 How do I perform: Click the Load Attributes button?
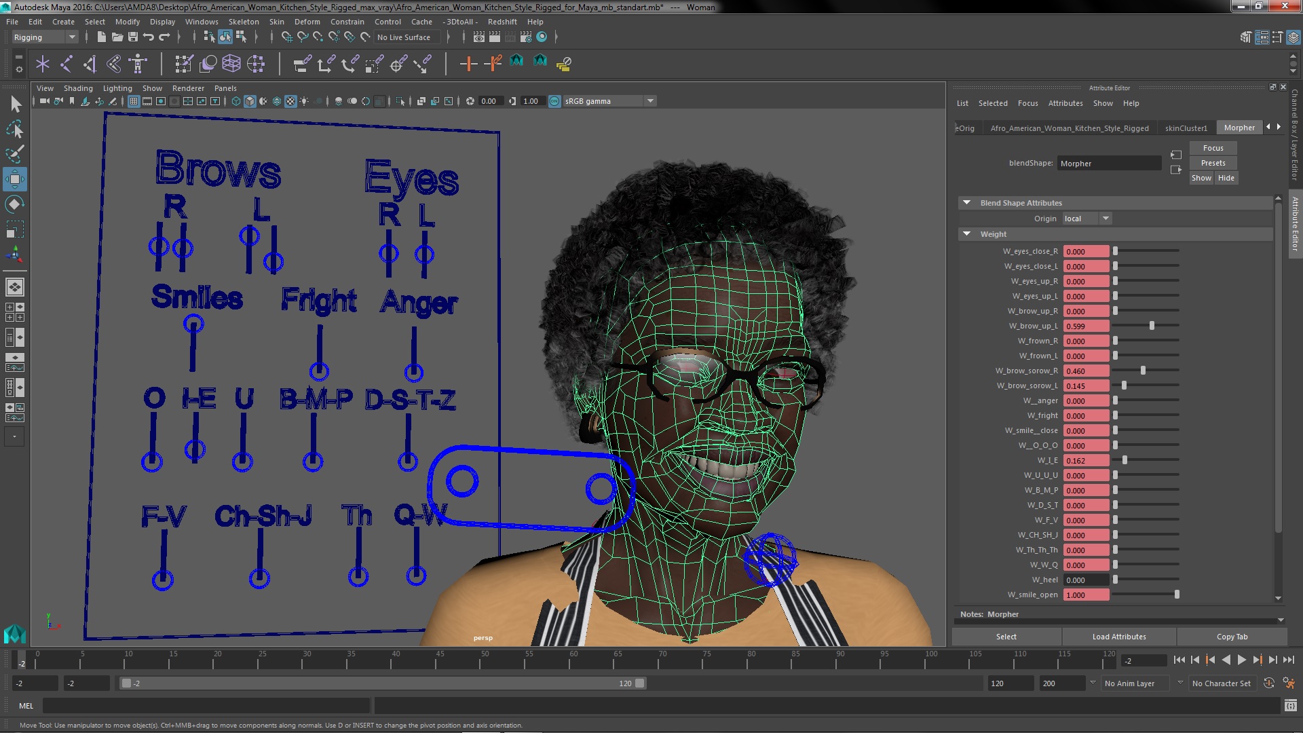pos(1118,637)
